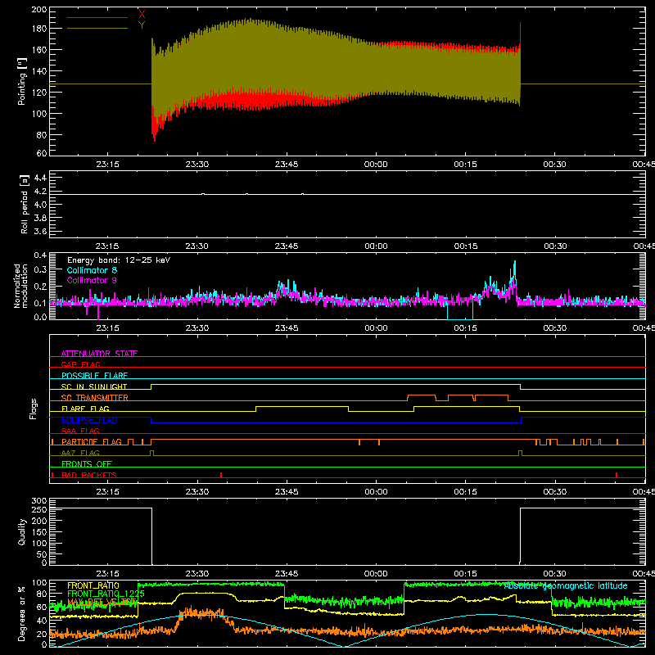The height and width of the screenshot is (655, 655).
Task: Click the red 'X' legend label
Action: tap(142, 15)
